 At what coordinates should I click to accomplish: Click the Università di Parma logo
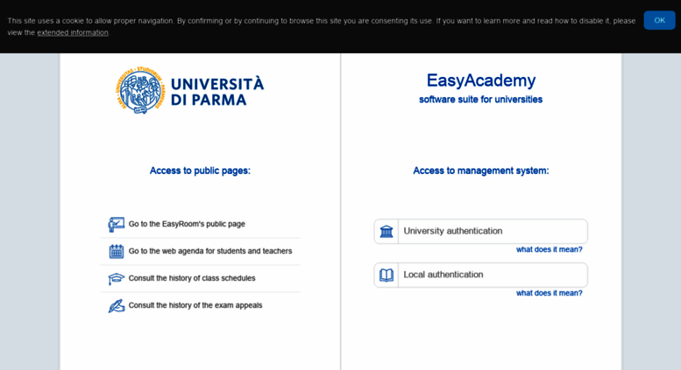point(190,90)
